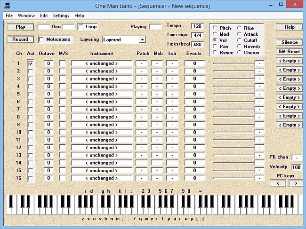Click the Events field for channel 11
This screenshot has height=229, width=306.
(194, 140)
